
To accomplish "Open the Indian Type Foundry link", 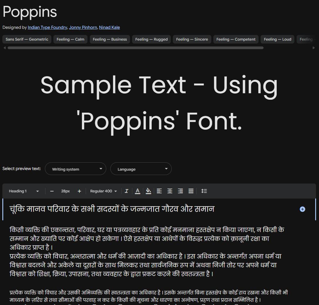I will (48, 27).
